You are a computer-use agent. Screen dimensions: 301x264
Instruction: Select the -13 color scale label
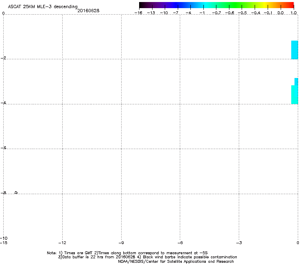pos(151,13)
